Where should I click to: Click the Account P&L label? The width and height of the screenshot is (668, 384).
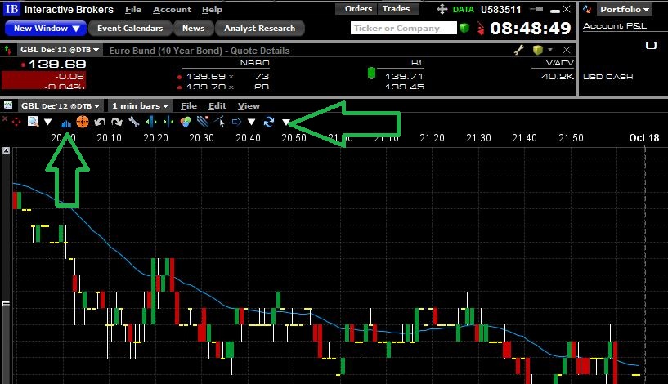[x=615, y=26]
